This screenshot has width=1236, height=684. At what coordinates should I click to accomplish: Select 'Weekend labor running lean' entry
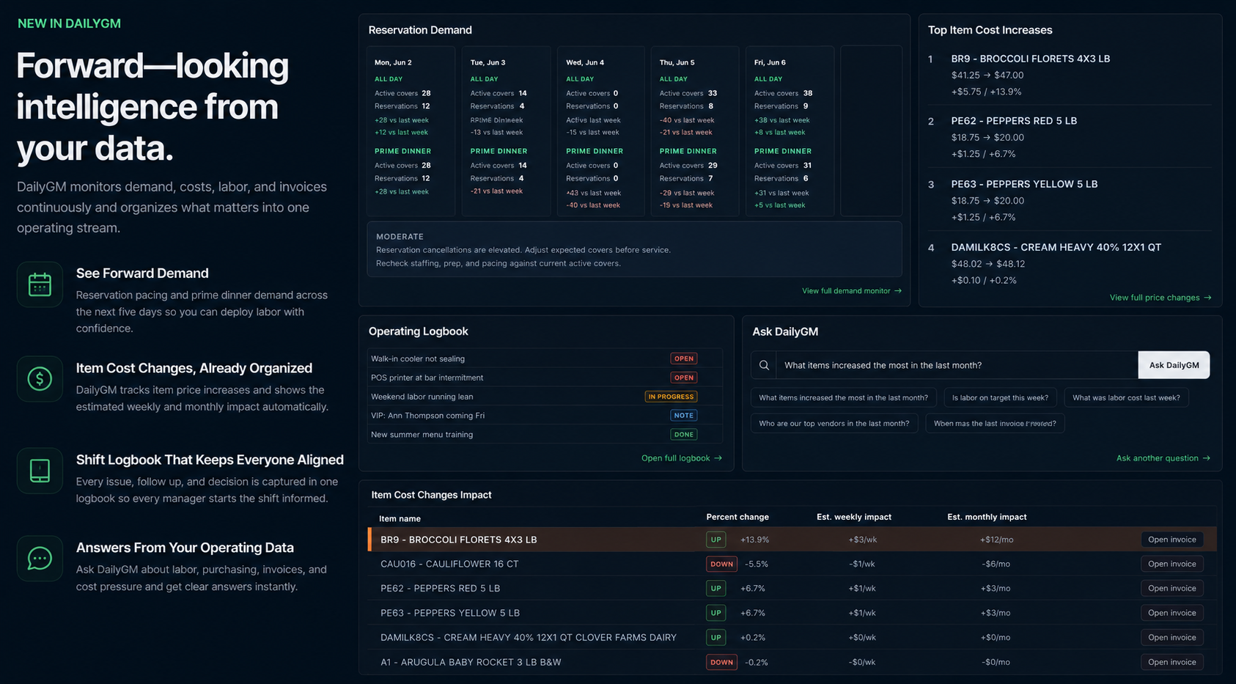coord(545,397)
